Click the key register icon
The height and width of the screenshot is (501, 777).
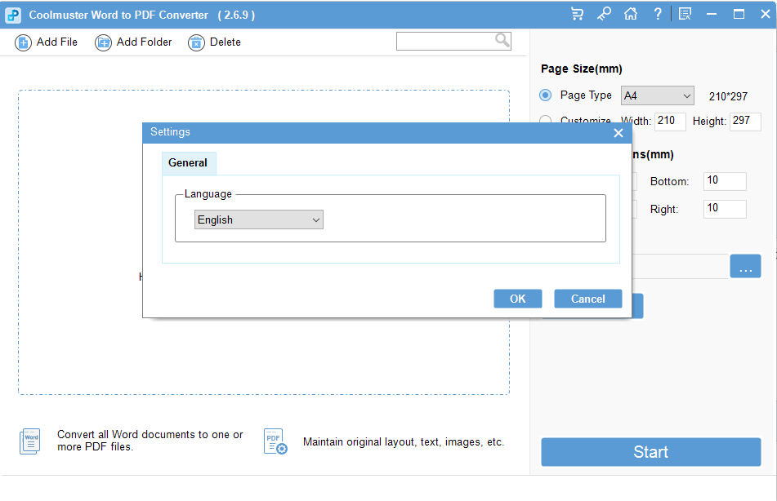click(x=604, y=14)
